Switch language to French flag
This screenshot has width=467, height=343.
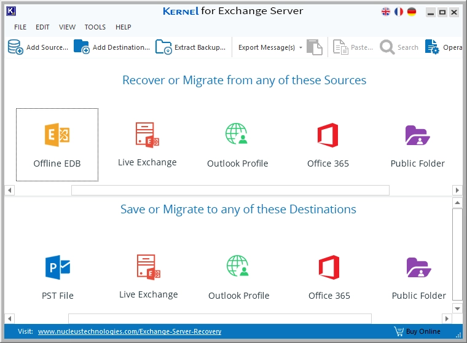coord(399,12)
